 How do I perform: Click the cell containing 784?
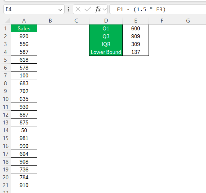point(24,177)
